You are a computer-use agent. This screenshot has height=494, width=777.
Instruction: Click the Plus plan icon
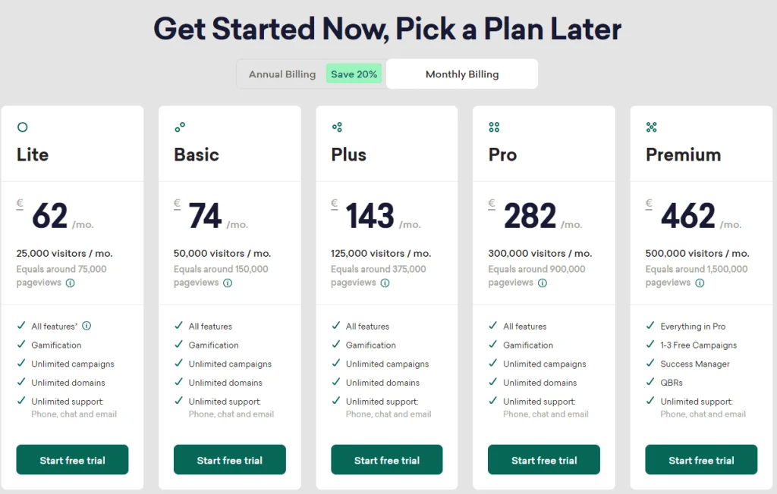(x=337, y=127)
